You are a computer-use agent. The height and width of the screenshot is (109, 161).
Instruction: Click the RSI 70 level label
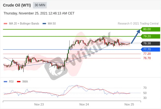(x=145, y=88)
